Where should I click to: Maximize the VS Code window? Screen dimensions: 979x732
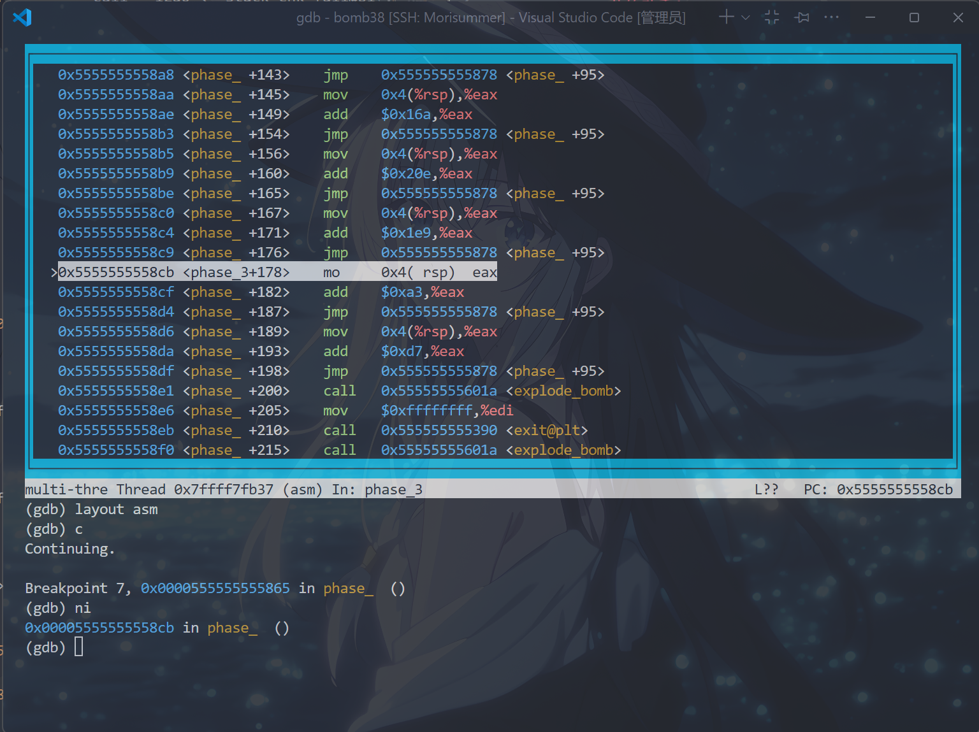pyautogui.click(x=914, y=17)
